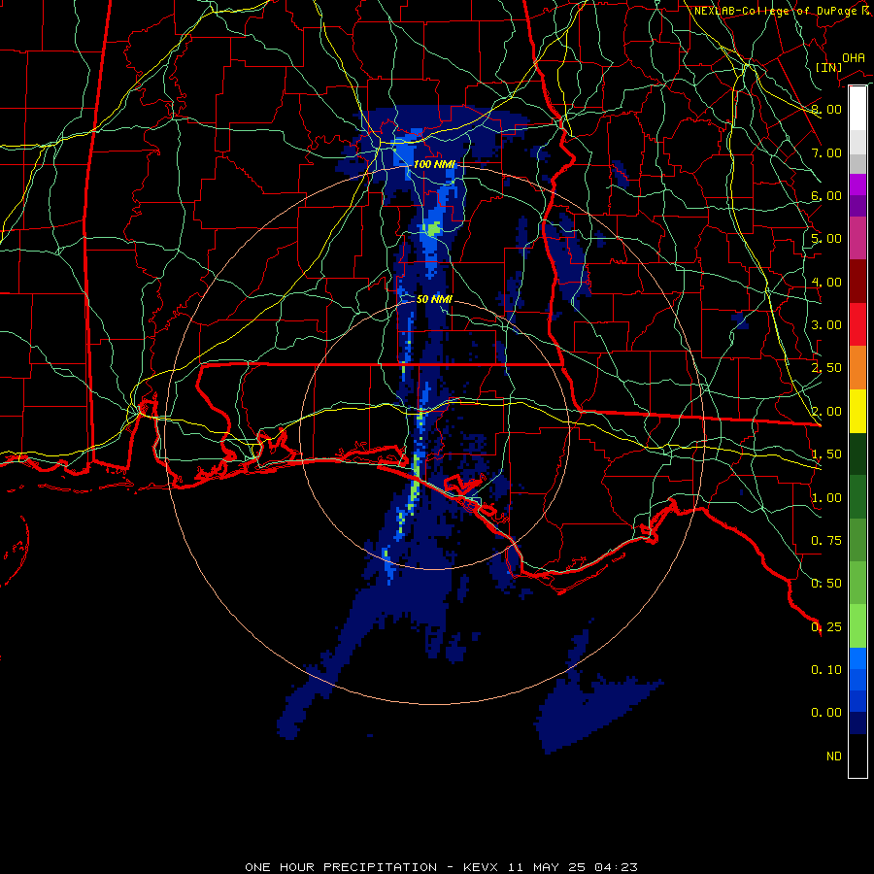
Task: Click the 8.00 legend value
Action: tap(826, 109)
